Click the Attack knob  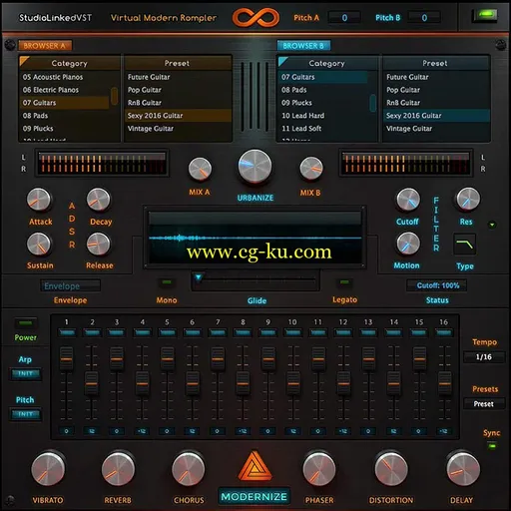click(x=39, y=200)
